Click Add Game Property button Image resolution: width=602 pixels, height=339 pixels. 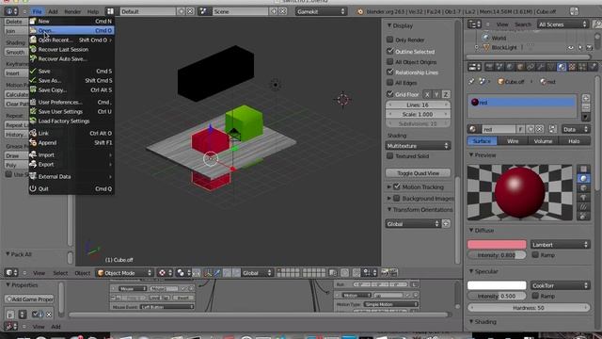[29, 299]
